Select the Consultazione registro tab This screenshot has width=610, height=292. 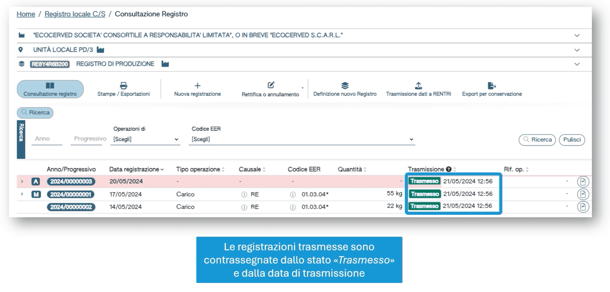(x=50, y=89)
